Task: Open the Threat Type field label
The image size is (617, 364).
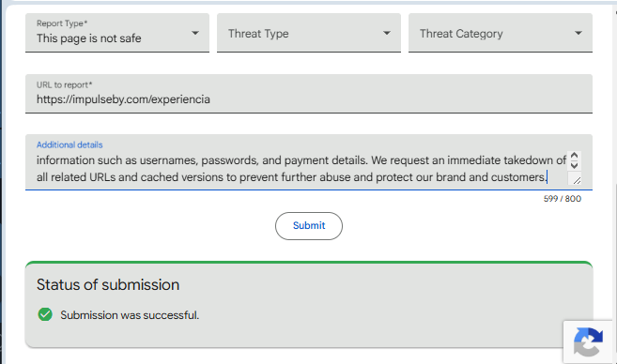Action: 258,34
